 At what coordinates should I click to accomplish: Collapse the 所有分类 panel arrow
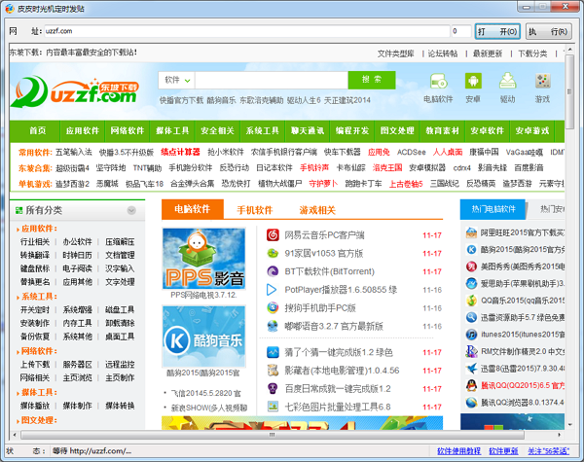click(x=131, y=210)
